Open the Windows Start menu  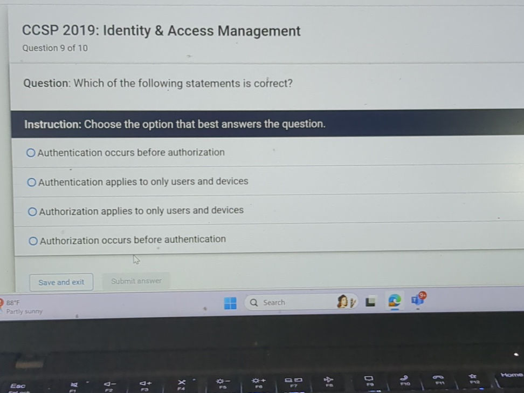[230, 303]
